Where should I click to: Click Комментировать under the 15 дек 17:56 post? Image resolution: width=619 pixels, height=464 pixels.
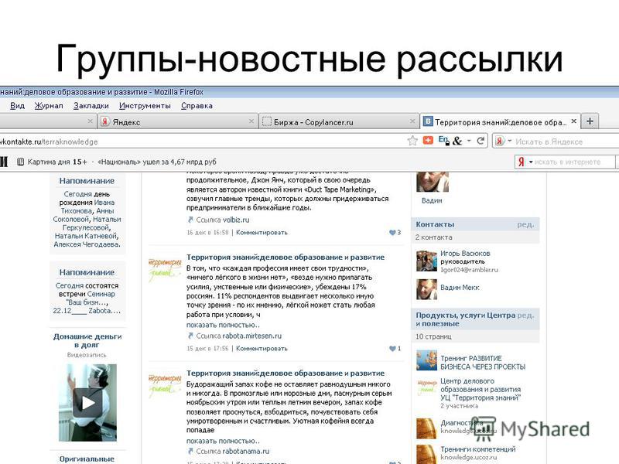[262, 349]
